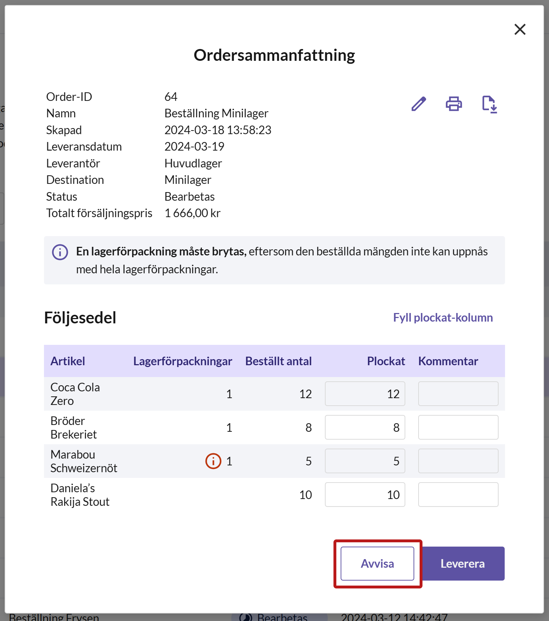This screenshot has width=549, height=621.
Task: Click the destination value Minilager
Action: point(188,180)
